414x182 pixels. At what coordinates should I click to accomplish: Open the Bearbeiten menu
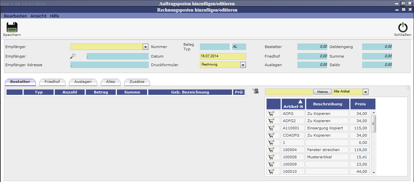15,16
